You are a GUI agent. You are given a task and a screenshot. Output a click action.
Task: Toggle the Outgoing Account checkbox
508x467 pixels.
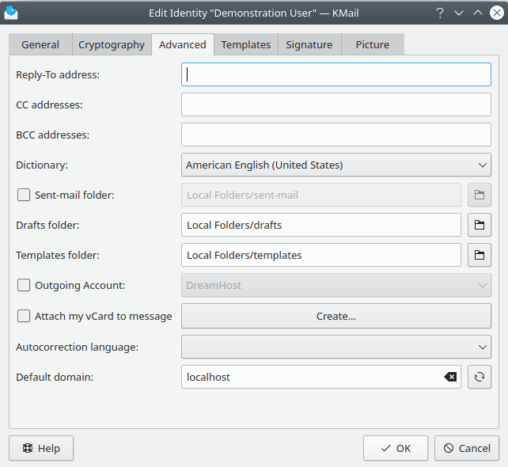24,285
